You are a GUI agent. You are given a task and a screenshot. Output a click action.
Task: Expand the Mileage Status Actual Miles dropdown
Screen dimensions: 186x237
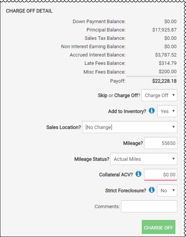pos(144,159)
